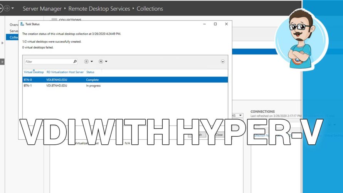Screen dimensions: 343x193
Task: Click the list view options icon
Action: (x=86, y=61)
